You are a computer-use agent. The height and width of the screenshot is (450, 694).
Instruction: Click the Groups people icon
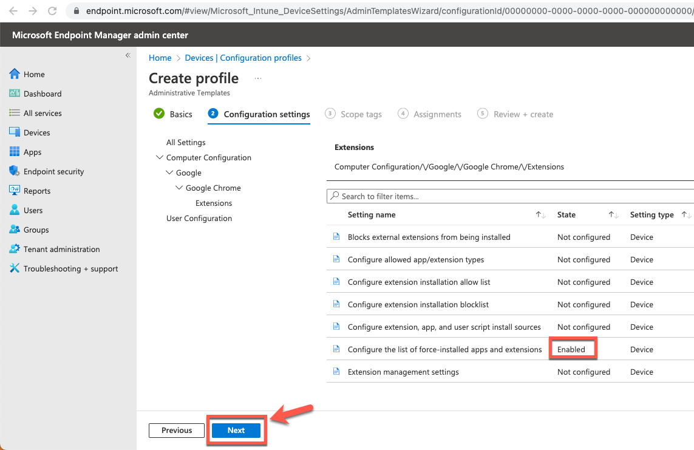(15, 229)
